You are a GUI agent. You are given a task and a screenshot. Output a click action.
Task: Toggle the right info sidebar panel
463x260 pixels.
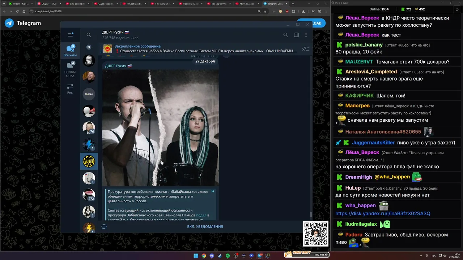coord(296,35)
